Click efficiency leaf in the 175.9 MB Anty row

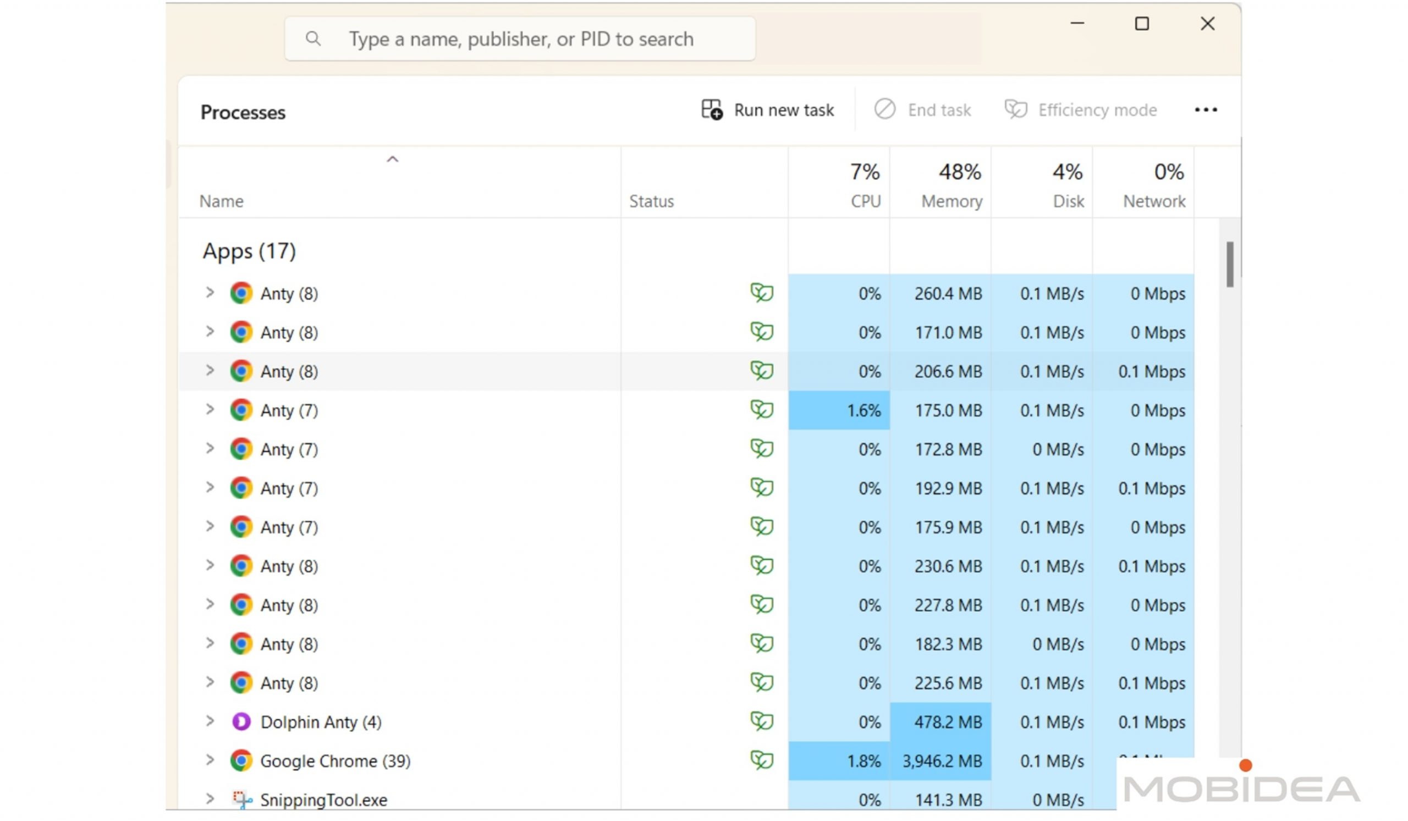coord(762,527)
